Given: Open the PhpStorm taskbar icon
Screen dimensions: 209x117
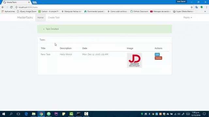Looking at the screenshot, I should pyautogui.click(x=56, y=114).
